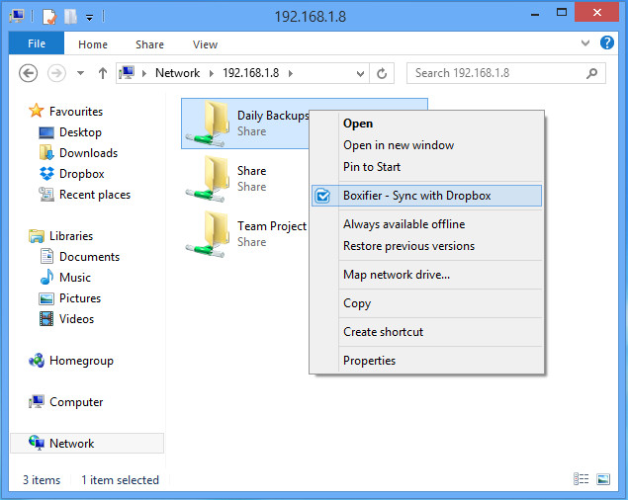The height and width of the screenshot is (500, 628).
Task: Click the Team Project folder name
Action: (272, 226)
